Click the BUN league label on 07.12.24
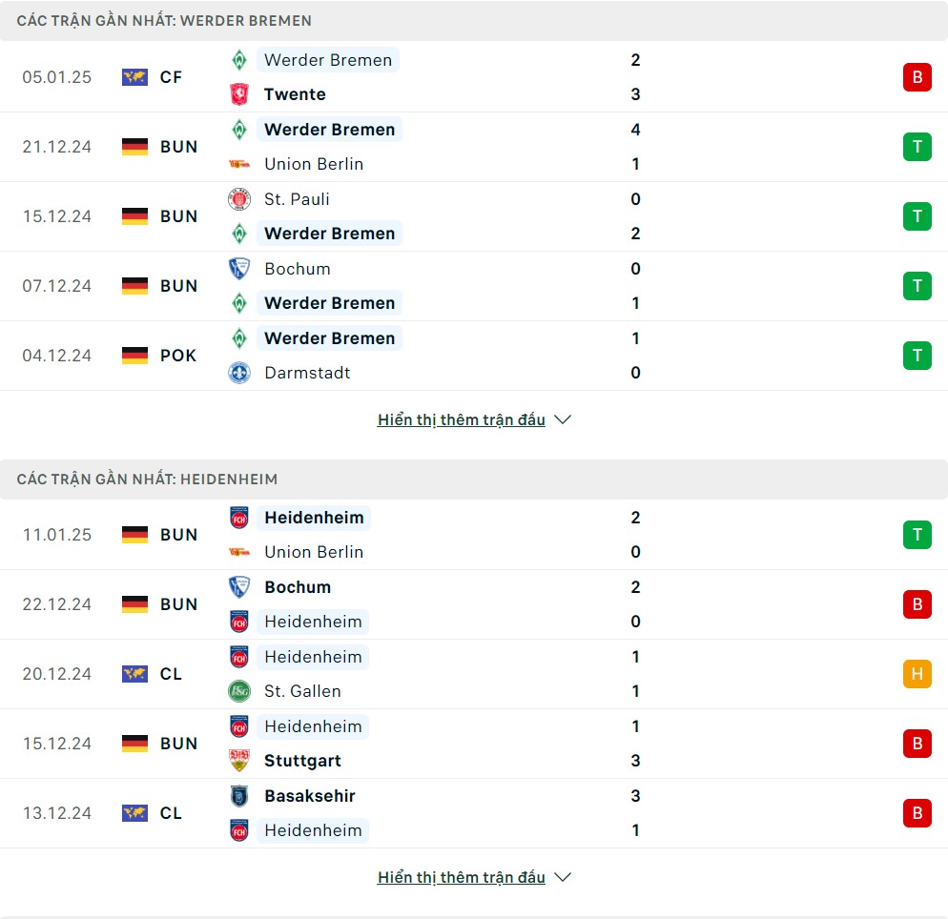This screenshot has width=948, height=919. pos(179,286)
